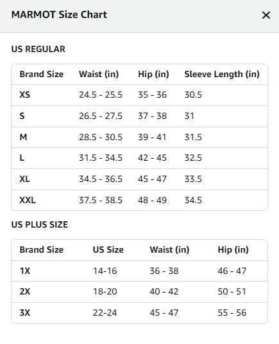The height and width of the screenshot is (344, 279).
Task: Click the XXL brand size label
Action: pos(28,200)
